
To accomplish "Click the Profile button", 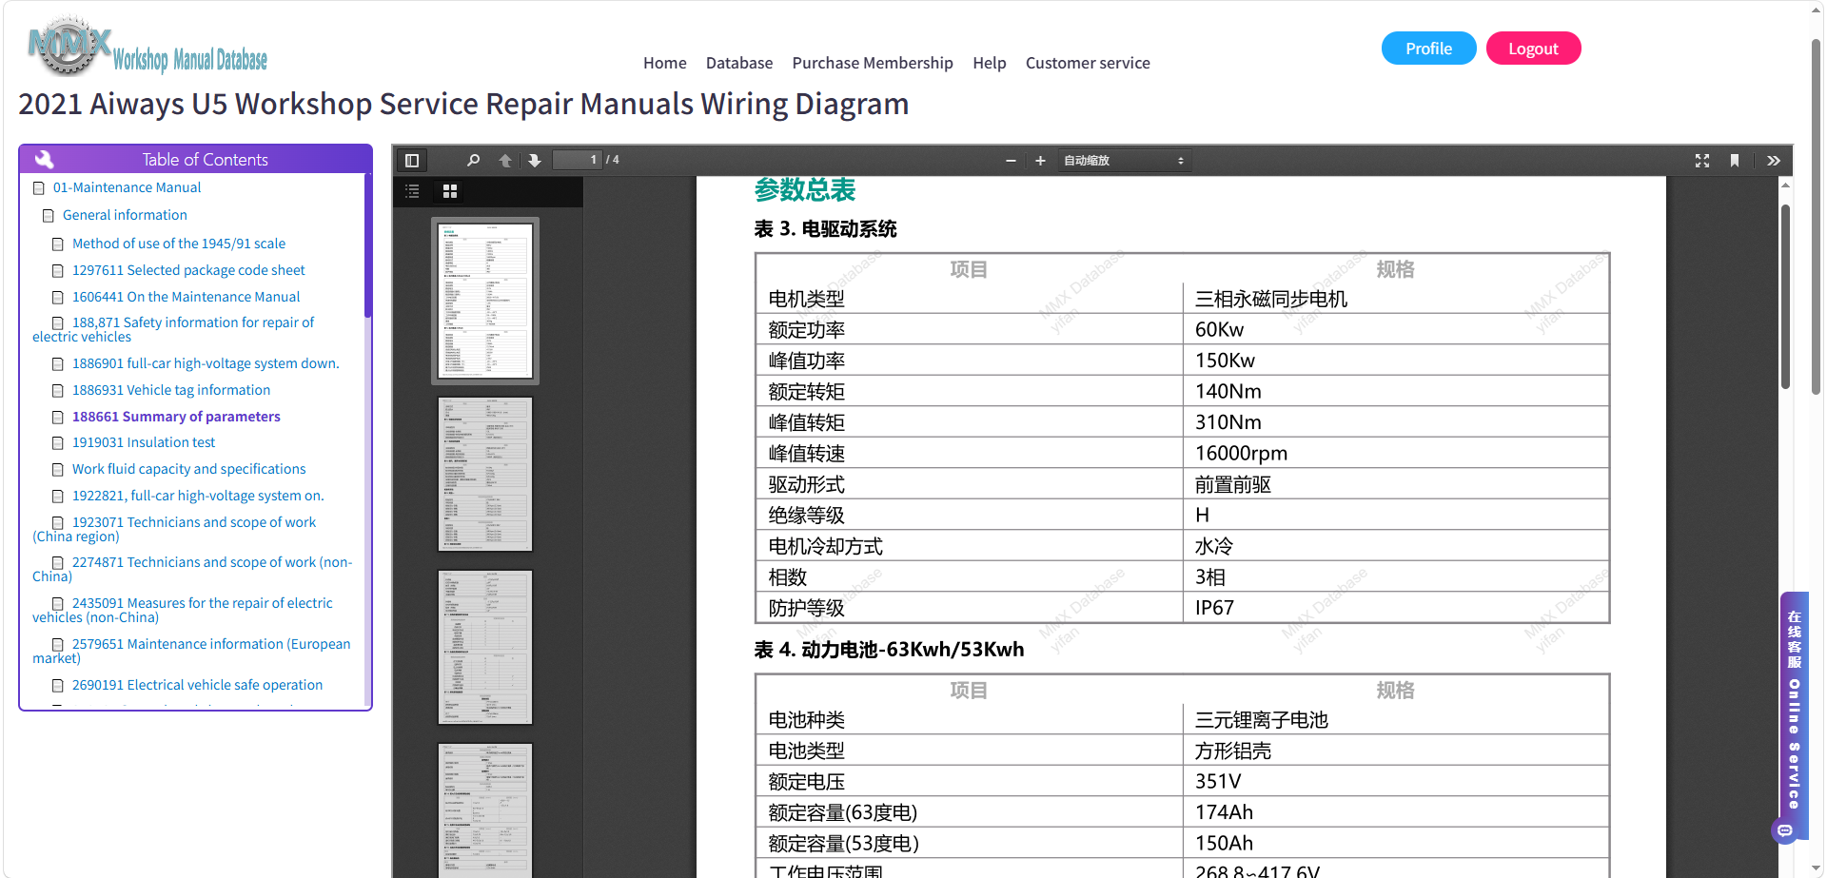I will click(x=1429, y=49).
